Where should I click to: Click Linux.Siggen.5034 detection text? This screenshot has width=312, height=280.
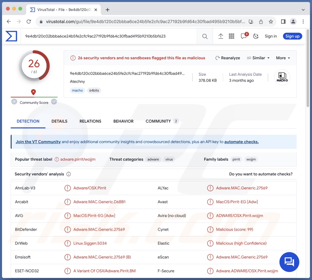(90, 243)
